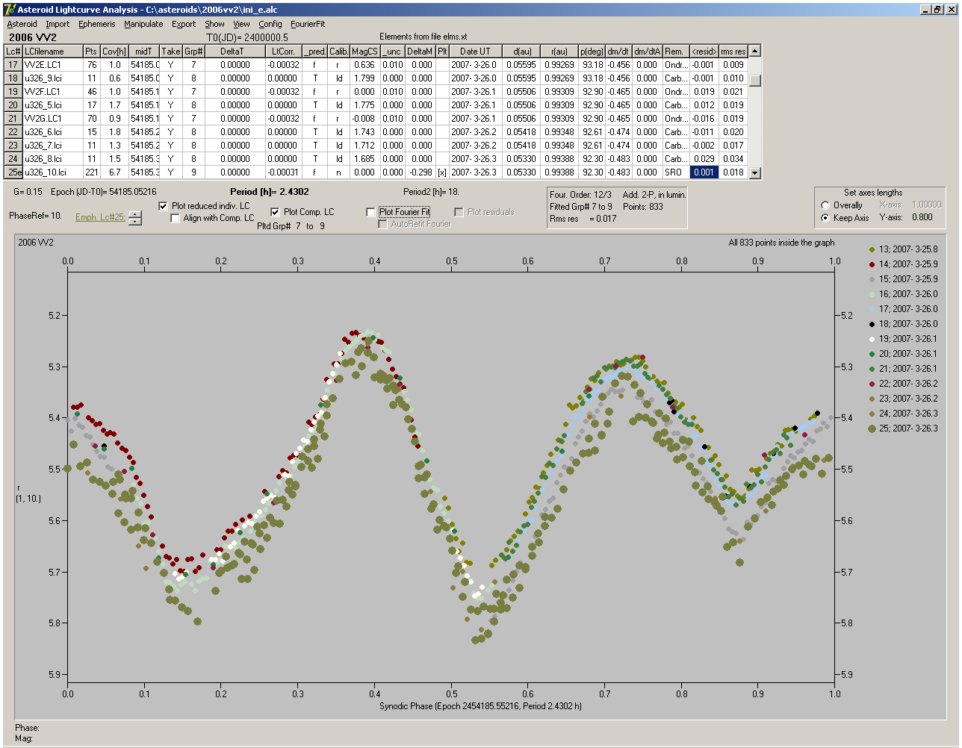Click the Calib column header
This screenshot has height=748, width=962.
tap(338, 52)
